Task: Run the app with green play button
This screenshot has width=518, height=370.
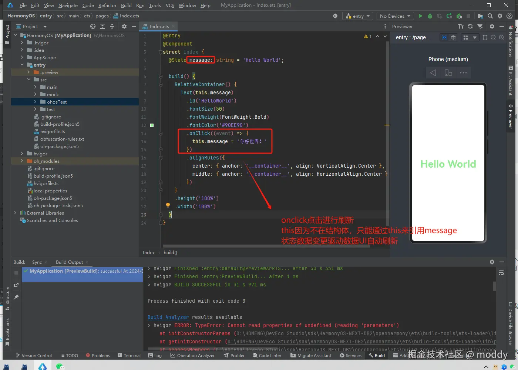Action: tap(420, 16)
